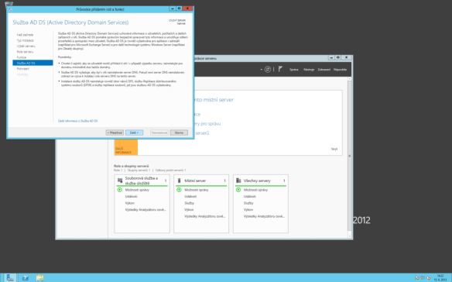Image resolution: width=452 pixels, height=282 pixels.
Task: Click Služby in Všechny servery tile
Action: (248, 203)
